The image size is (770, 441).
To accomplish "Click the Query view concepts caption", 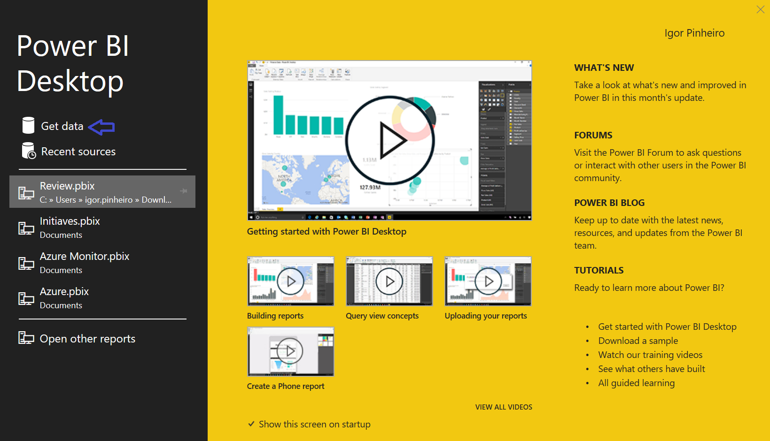I will click(x=382, y=316).
